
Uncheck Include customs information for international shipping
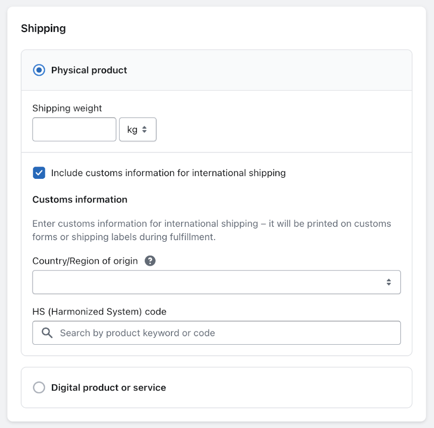38,173
